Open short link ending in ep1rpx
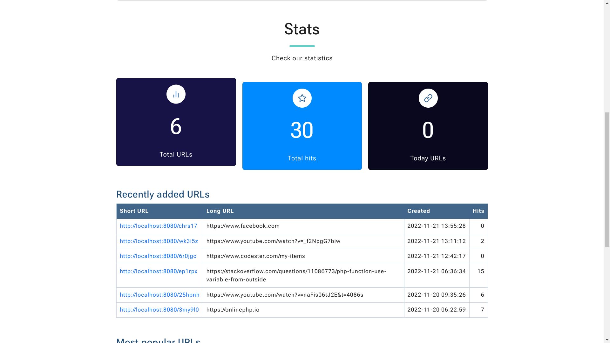 (159, 272)
